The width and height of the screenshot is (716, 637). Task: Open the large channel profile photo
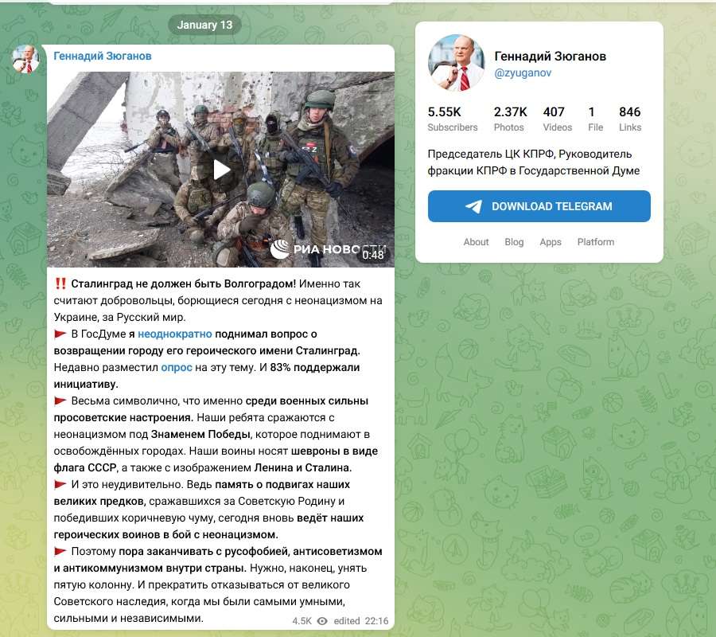(x=456, y=63)
